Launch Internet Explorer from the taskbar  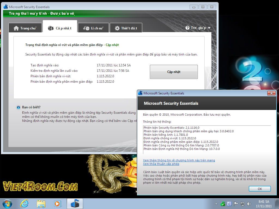[24, 204]
